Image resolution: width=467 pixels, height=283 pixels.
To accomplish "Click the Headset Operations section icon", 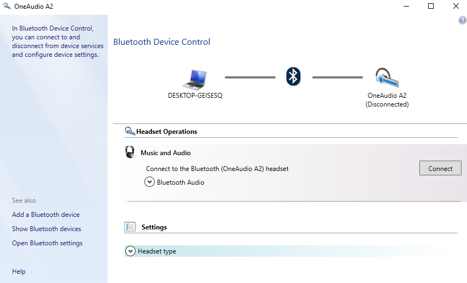I will pos(130,131).
